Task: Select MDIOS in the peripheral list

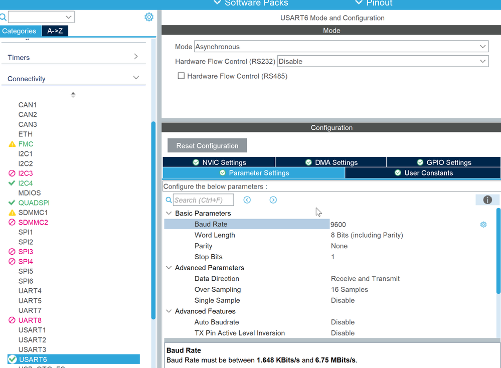Action: point(30,193)
